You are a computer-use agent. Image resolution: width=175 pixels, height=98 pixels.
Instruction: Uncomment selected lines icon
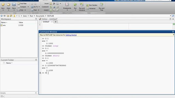pyautogui.click(x=54, y=7)
